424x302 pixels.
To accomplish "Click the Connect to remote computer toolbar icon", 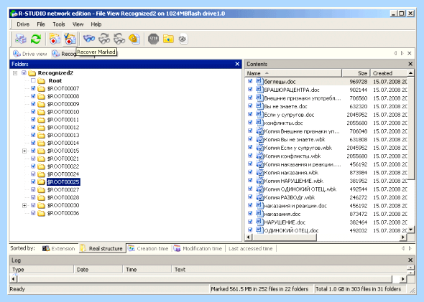I will tap(21, 39).
